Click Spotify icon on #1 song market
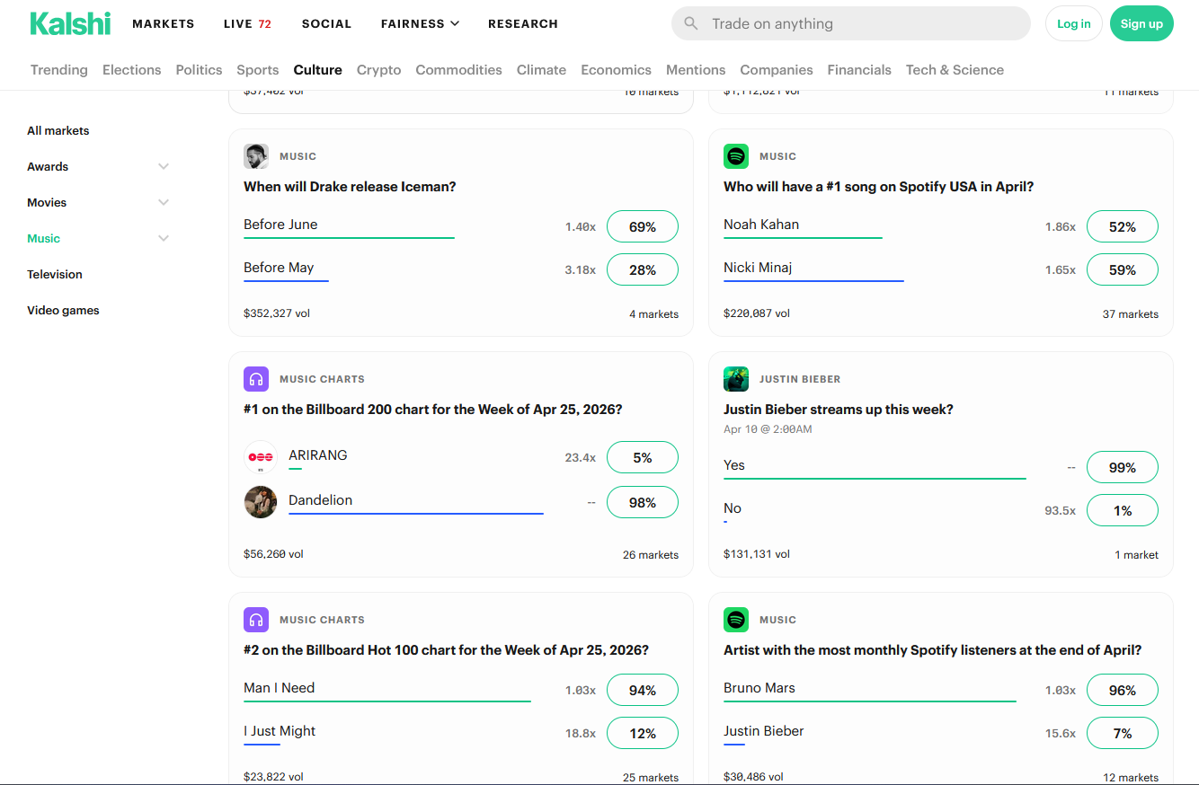 [736, 156]
